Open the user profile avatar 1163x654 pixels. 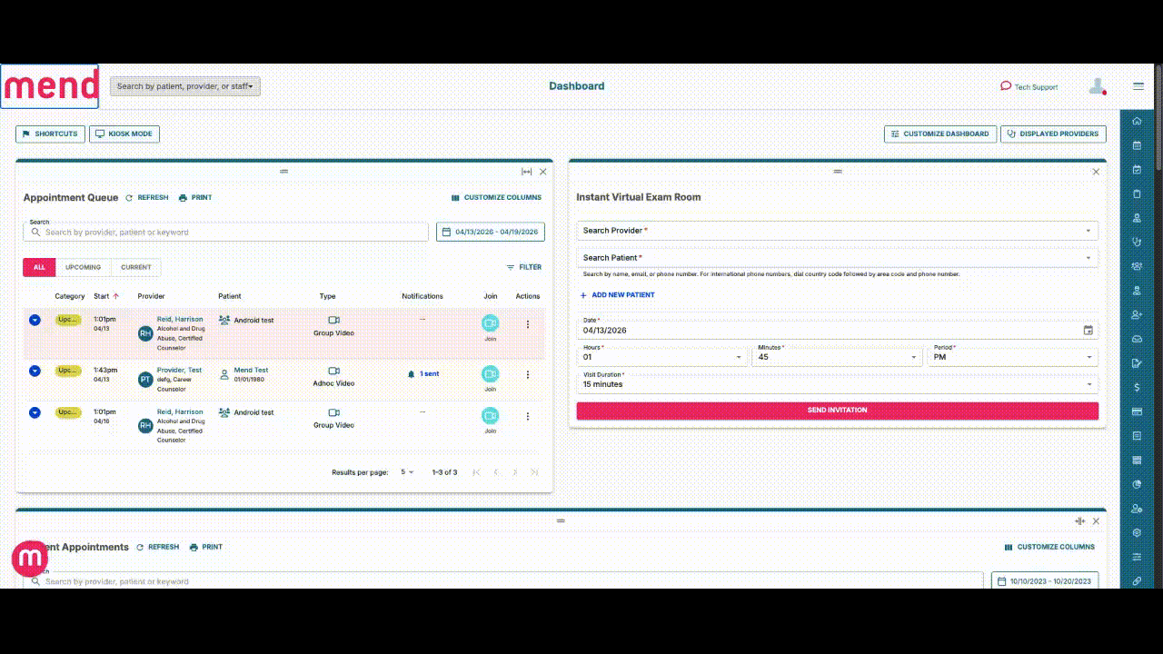[x=1098, y=86]
